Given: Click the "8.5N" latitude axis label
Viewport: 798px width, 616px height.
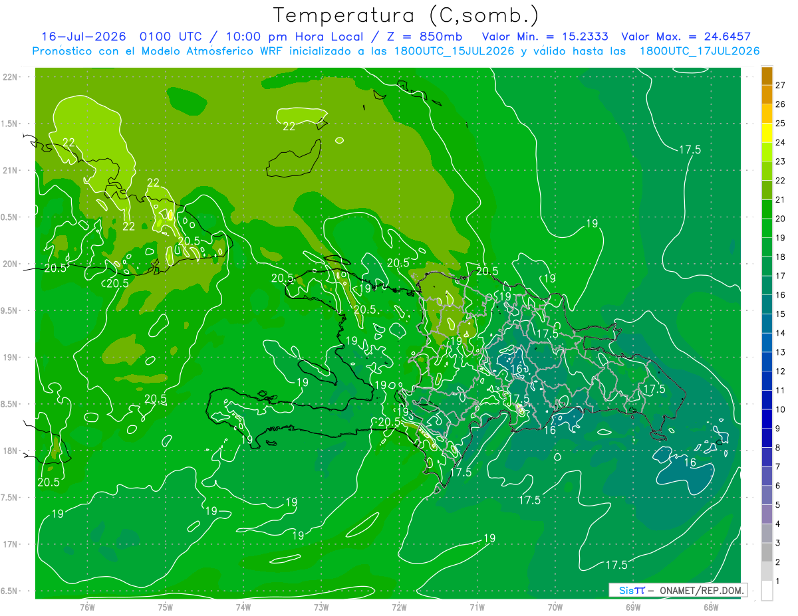Looking at the screenshot, I should pos(9,404).
